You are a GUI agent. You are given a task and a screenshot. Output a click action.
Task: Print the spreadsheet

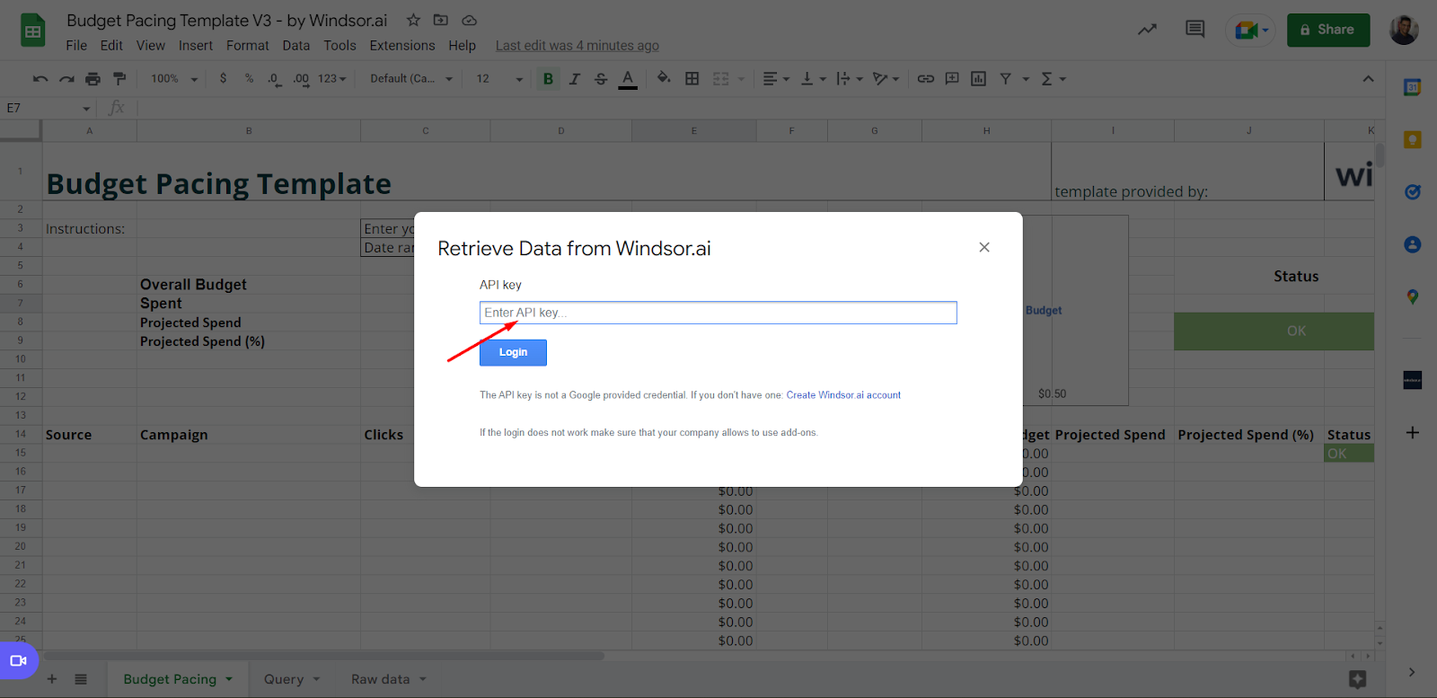(93, 79)
